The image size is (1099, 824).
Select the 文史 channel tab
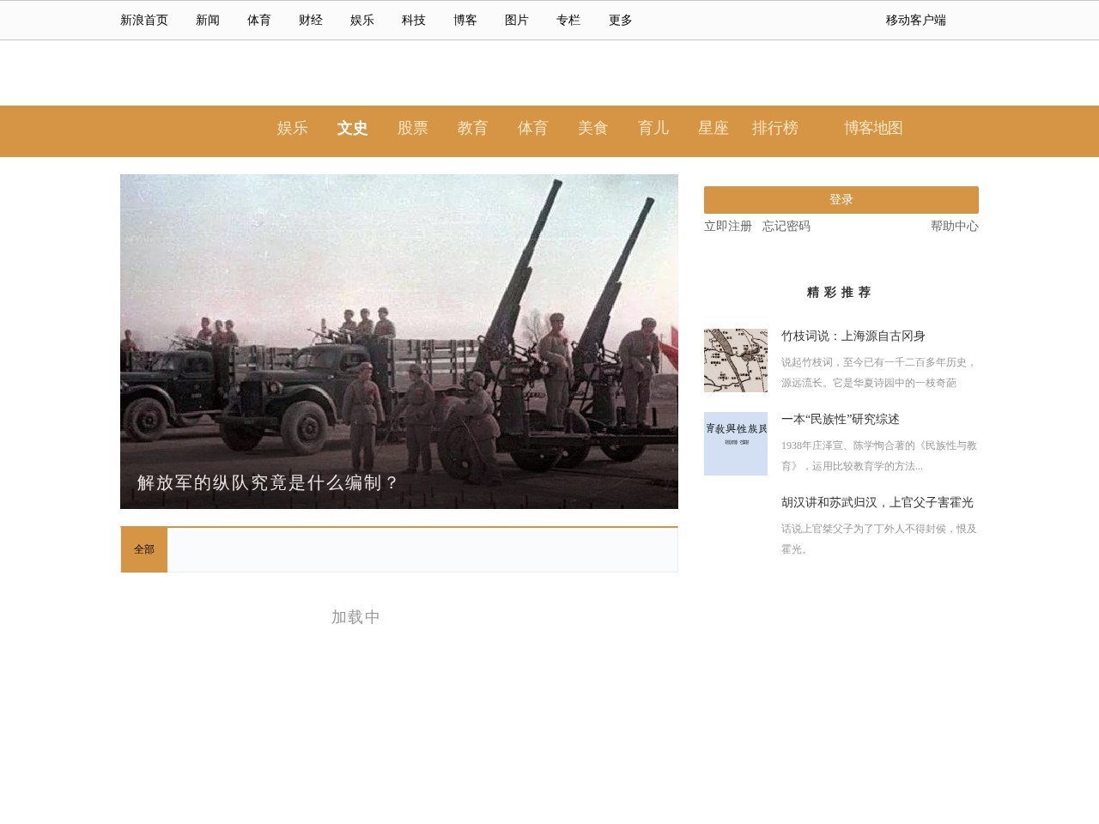(353, 129)
